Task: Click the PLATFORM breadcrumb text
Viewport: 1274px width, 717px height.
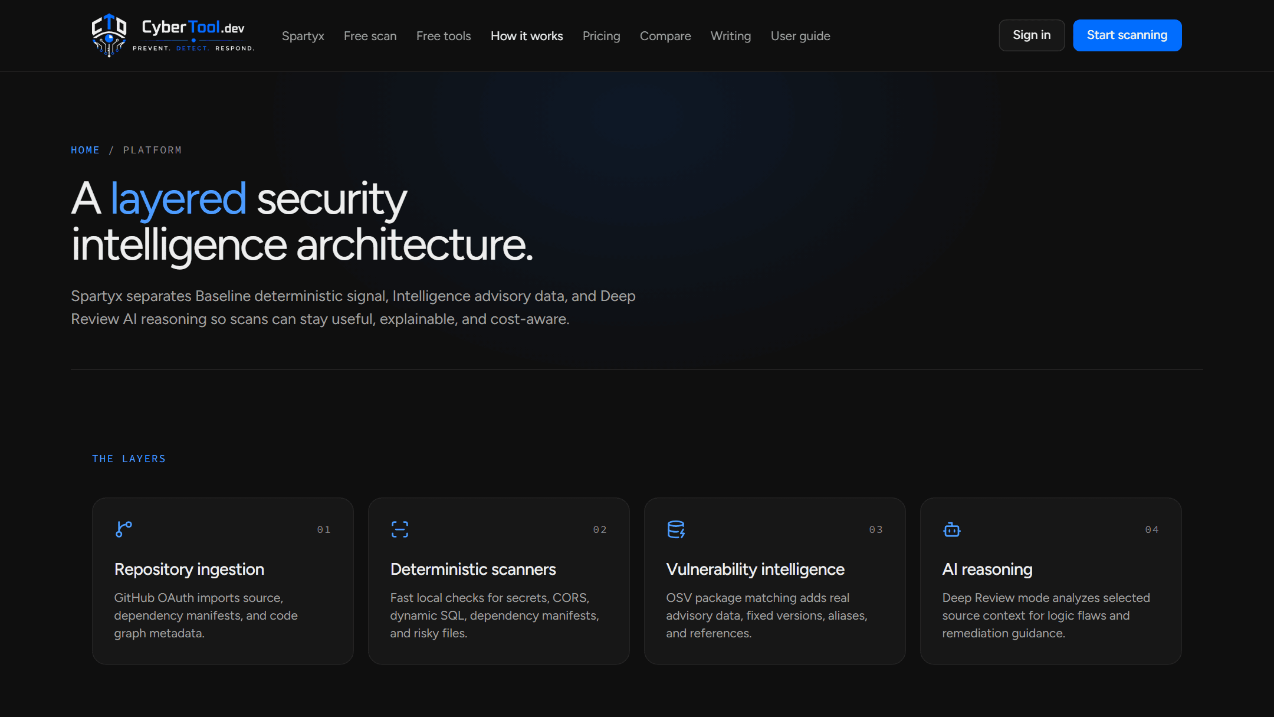Action: pos(152,150)
